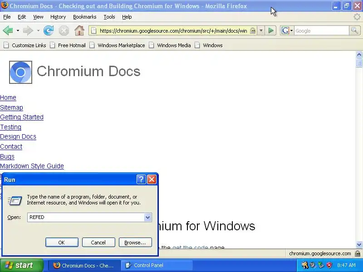Close the Run dialog
Image resolution: width=363 pixels, height=272 pixels.
152,179
